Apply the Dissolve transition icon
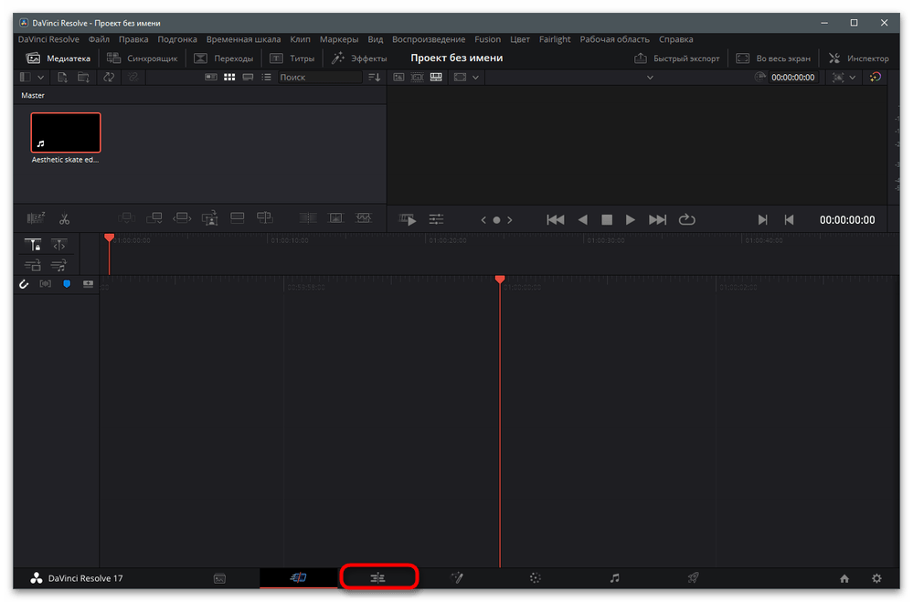This screenshot has width=913, height=602. (x=336, y=218)
